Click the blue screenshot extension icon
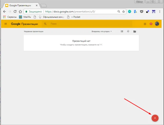 click(154, 12)
